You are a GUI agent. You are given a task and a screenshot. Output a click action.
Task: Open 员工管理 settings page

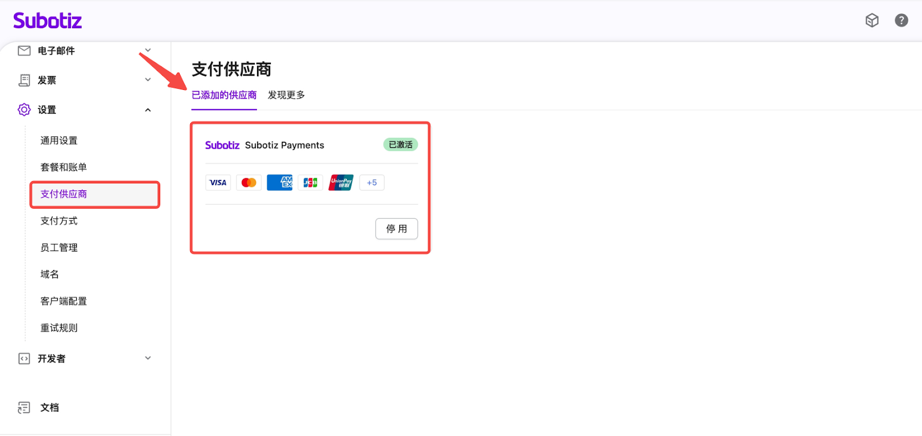59,248
